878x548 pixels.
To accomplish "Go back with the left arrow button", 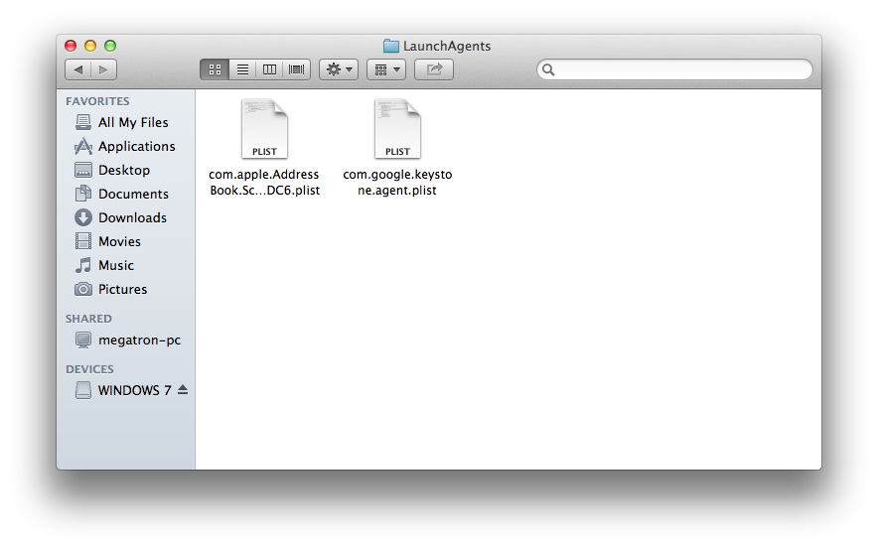I will (x=77, y=69).
